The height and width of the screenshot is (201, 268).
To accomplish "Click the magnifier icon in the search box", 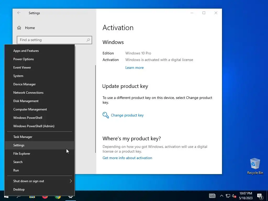I will (x=88, y=40).
